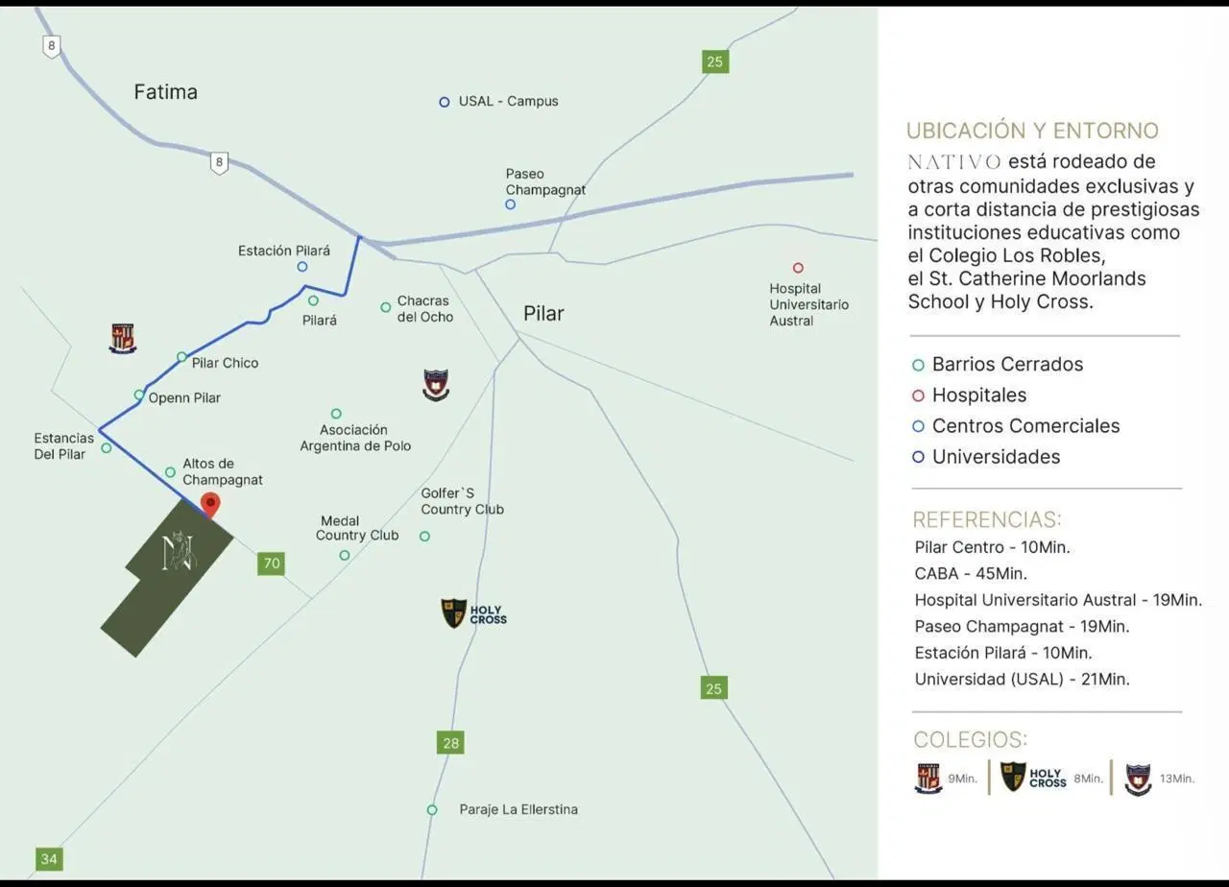Click the dark blue circle beside Universidades

pos(918,457)
